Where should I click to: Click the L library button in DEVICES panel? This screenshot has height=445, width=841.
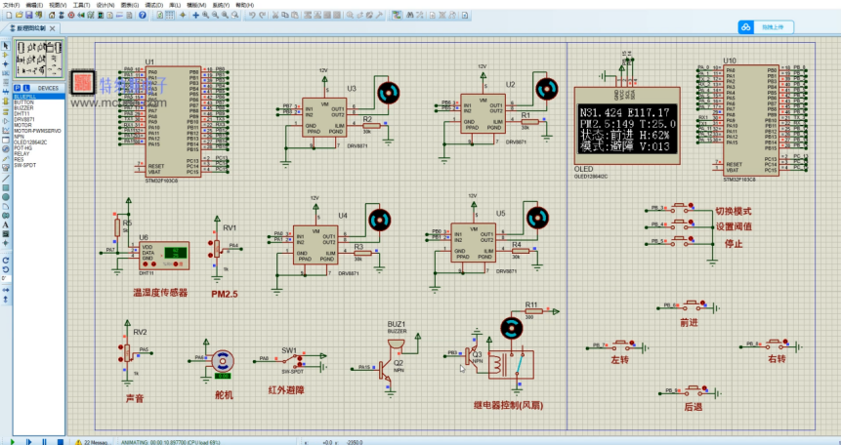(x=26, y=88)
